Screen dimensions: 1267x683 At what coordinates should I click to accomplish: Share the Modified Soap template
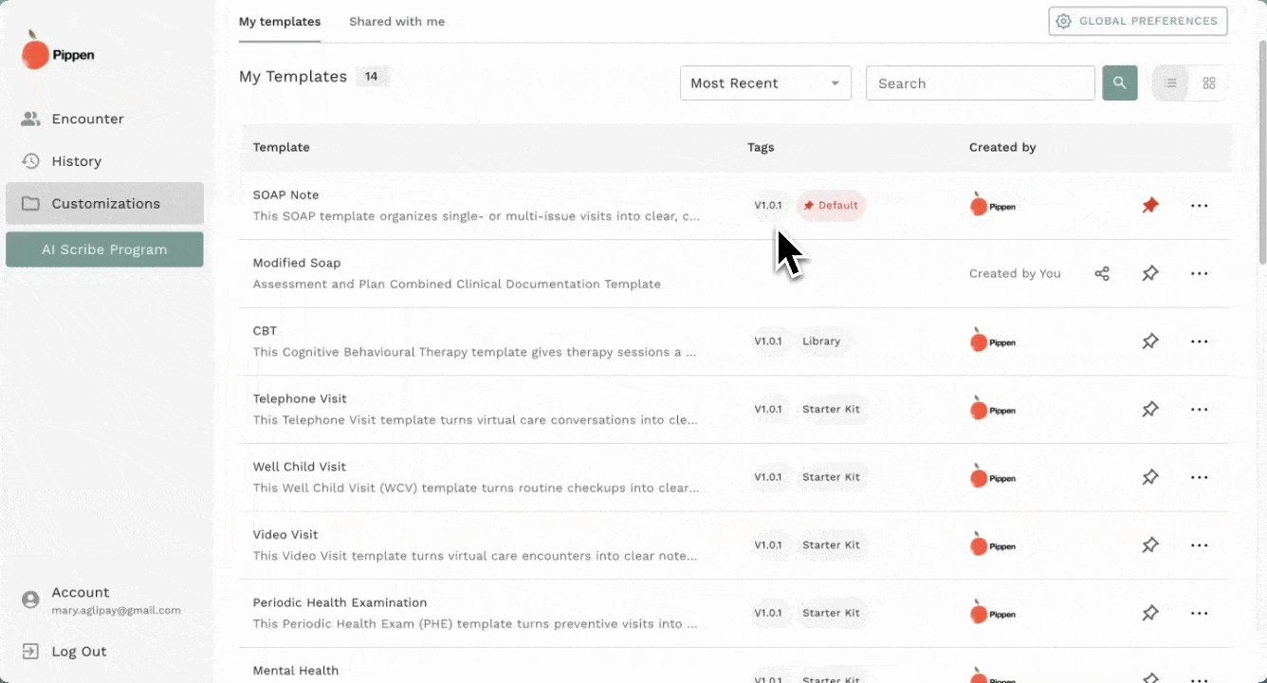(1102, 274)
